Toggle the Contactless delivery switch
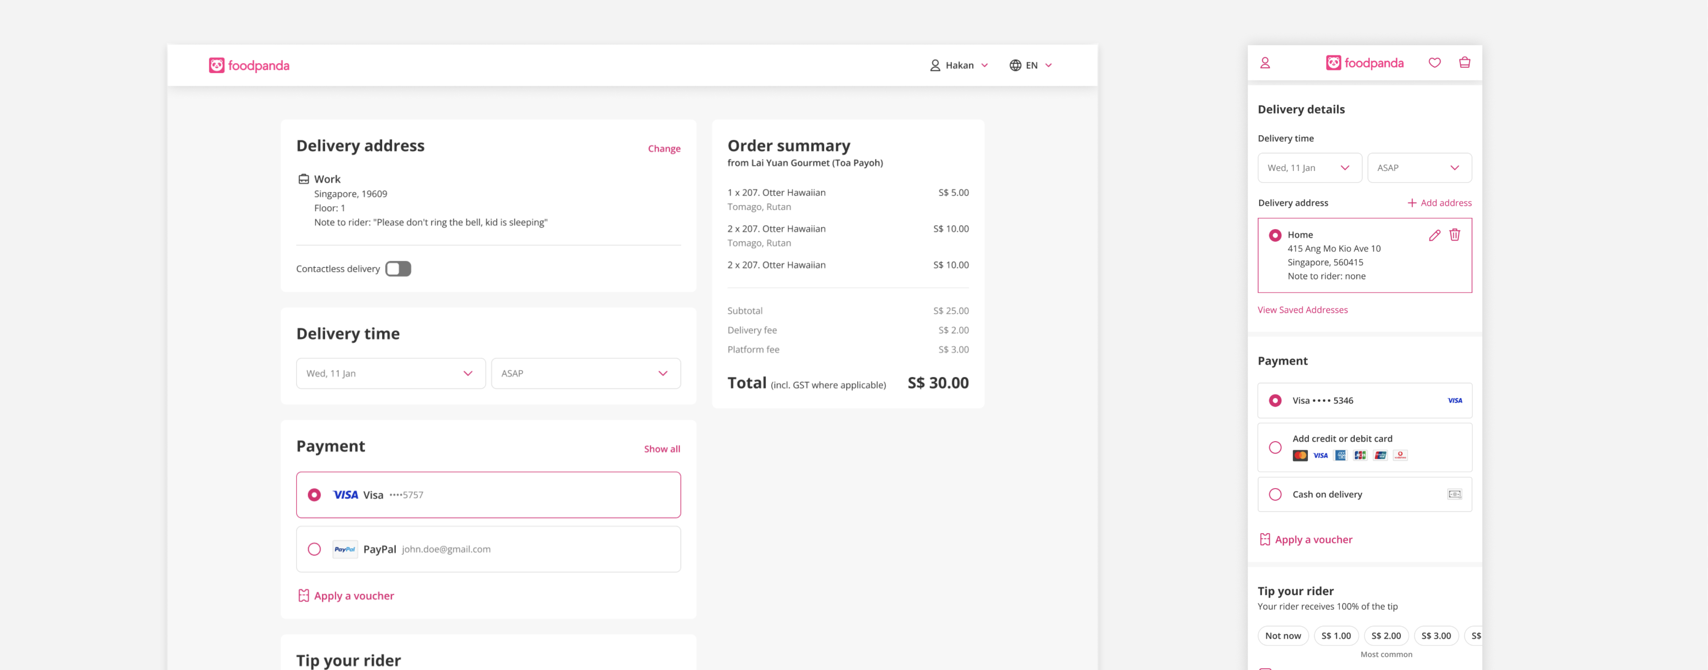This screenshot has width=1708, height=670. 398,269
